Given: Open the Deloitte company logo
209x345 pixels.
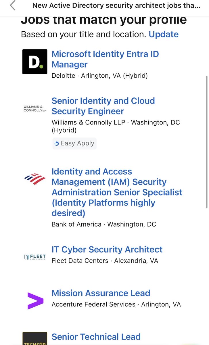Looking at the screenshot, I should coord(35,62).
